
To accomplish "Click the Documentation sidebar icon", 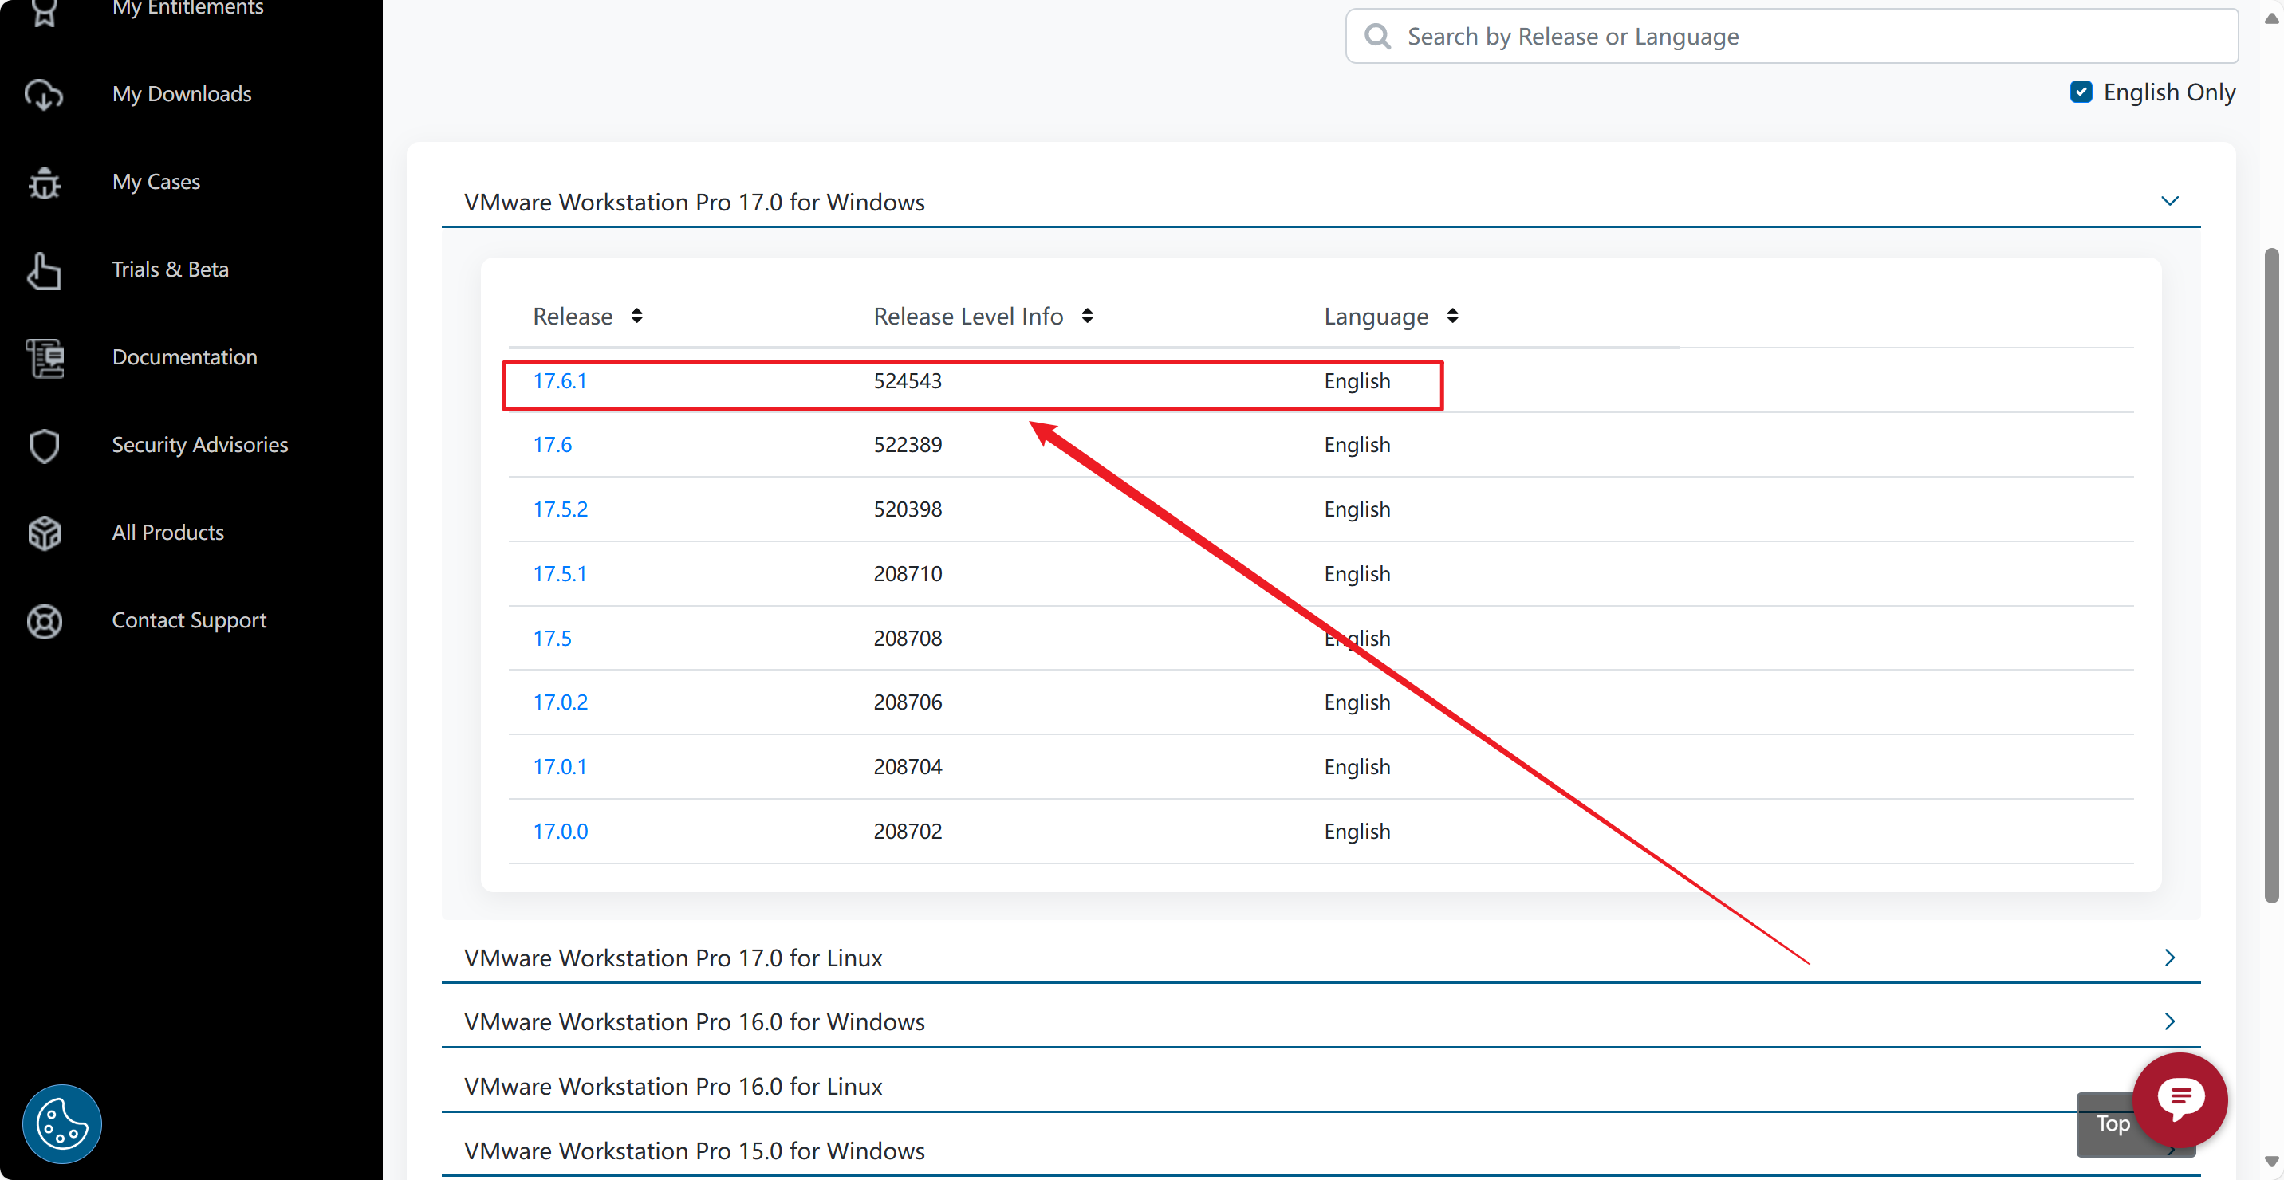I will pos(43,358).
